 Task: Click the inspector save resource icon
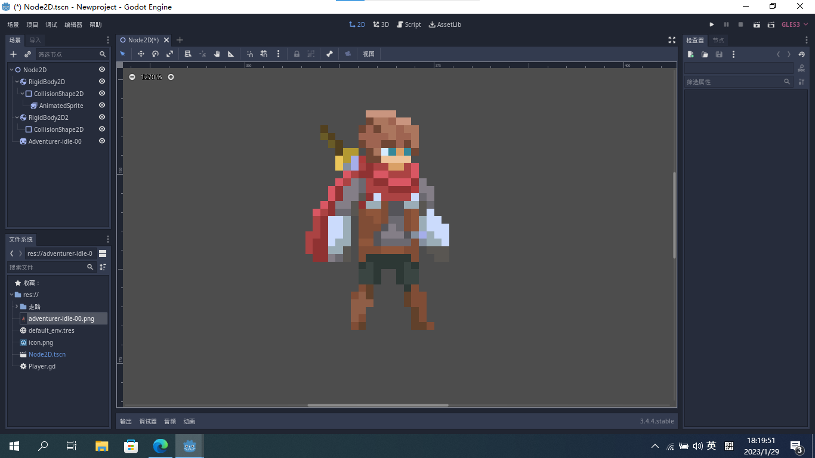click(719, 54)
